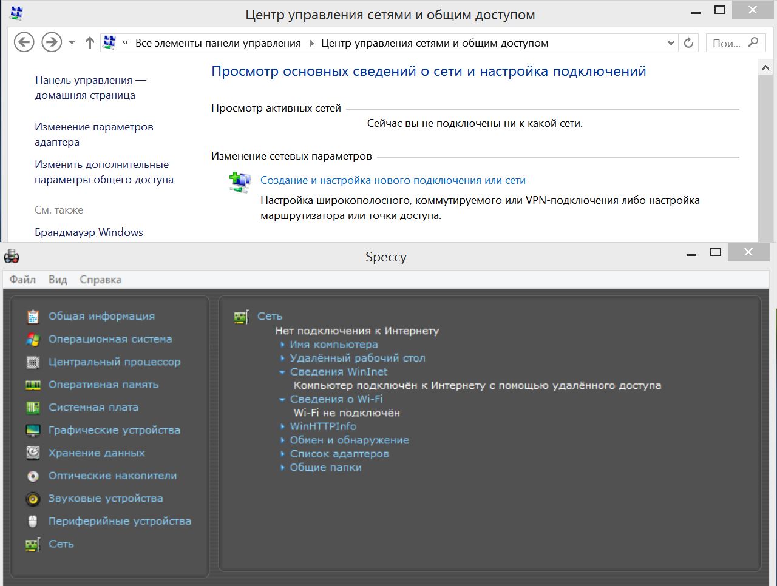This screenshot has width=777, height=586.
Task: Click the Центр управления сетями и общим доступом breadcrumb segment
Action: [435, 43]
